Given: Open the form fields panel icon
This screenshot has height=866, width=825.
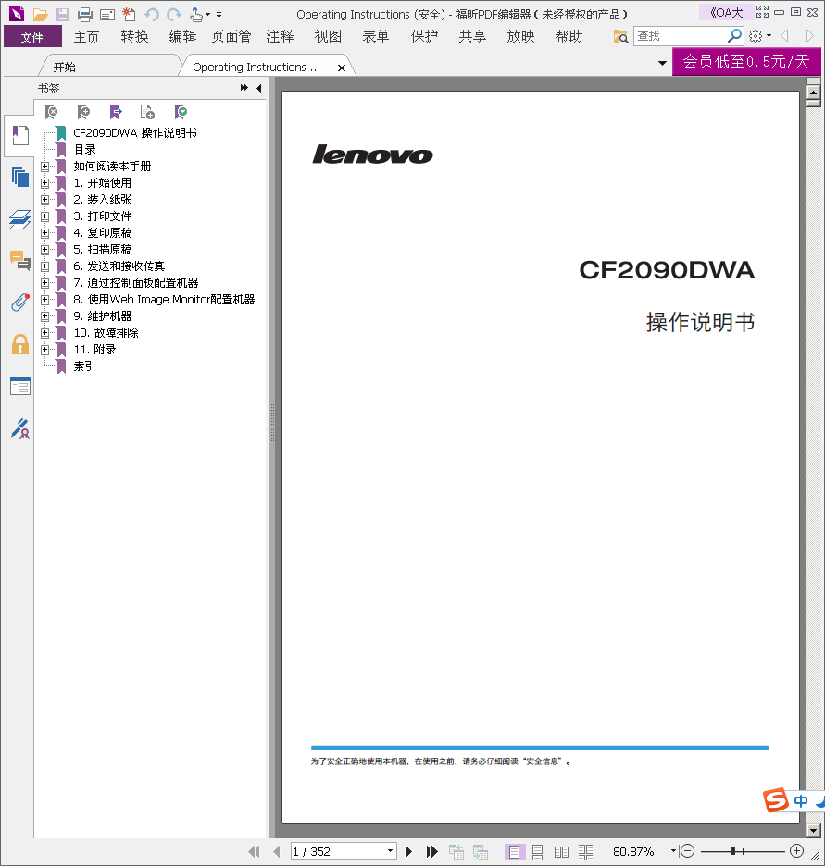Looking at the screenshot, I should tap(20, 387).
